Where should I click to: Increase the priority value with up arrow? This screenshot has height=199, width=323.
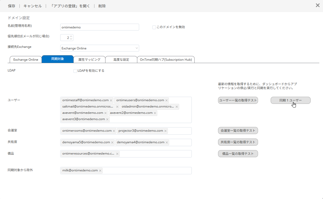71,36
